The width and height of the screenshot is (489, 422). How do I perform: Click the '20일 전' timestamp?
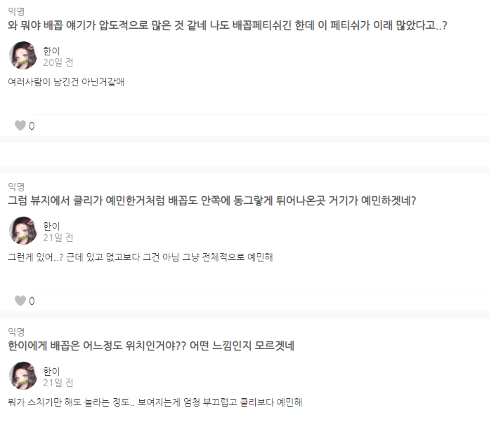click(x=58, y=62)
